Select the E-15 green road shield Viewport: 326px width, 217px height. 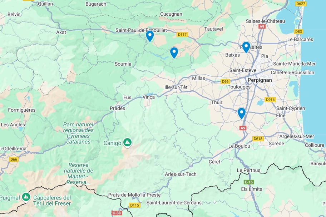249,182
